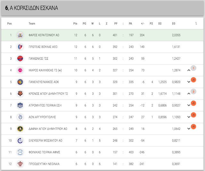Sort table by the Pts column header

[x=75, y=24]
